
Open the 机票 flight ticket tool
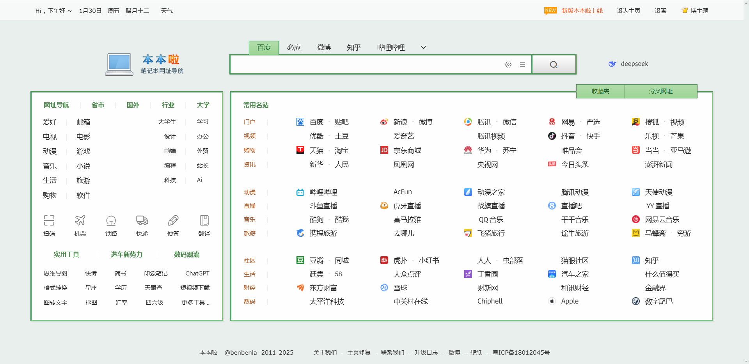[x=80, y=225]
